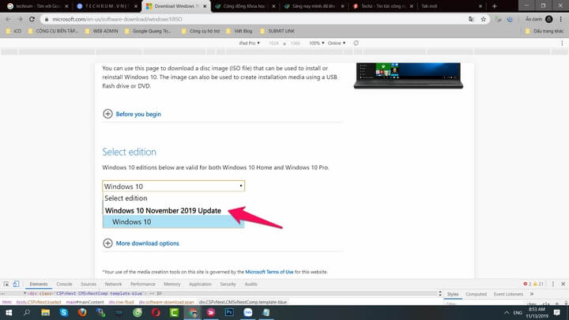
Task: Launch Firefox from the taskbar
Action: coord(82,312)
